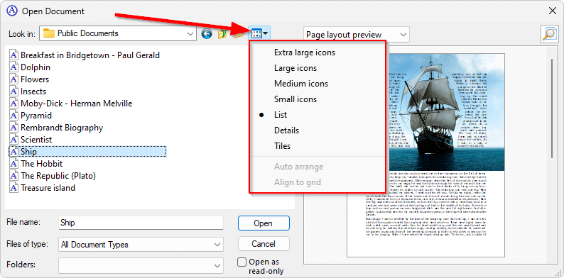Go up one folder level

pos(222,34)
